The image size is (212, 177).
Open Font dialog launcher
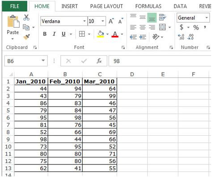coord(123,47)
